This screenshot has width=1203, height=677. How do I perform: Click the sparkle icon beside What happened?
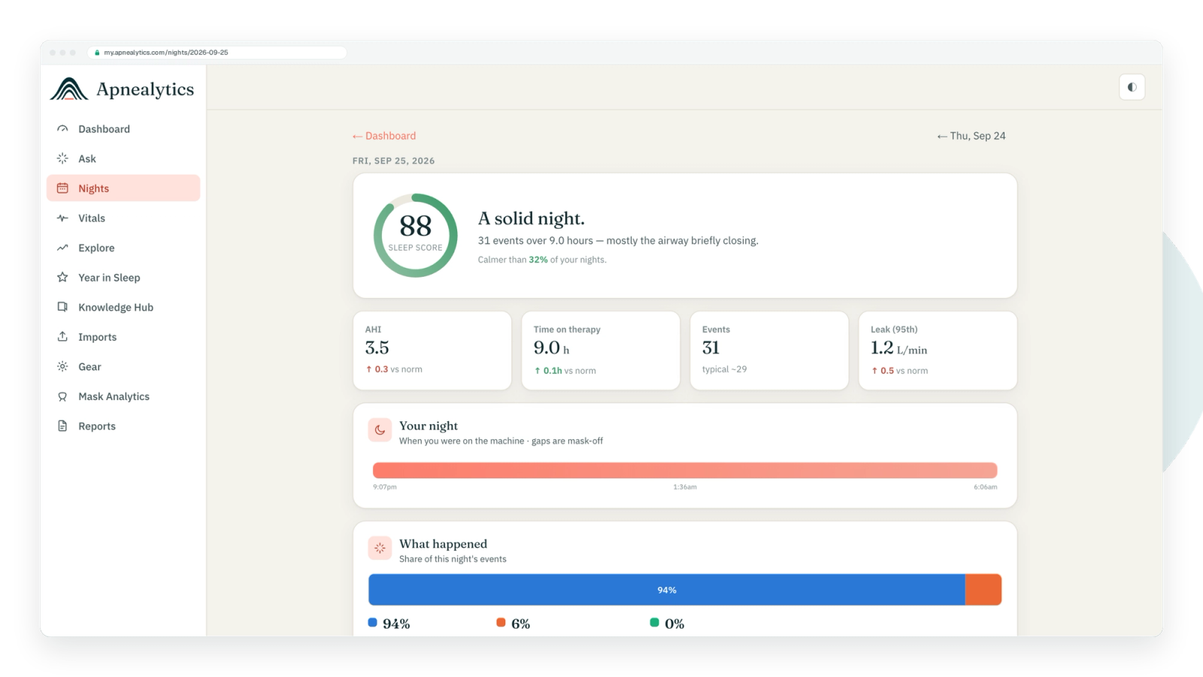click(x=380, y=548)
